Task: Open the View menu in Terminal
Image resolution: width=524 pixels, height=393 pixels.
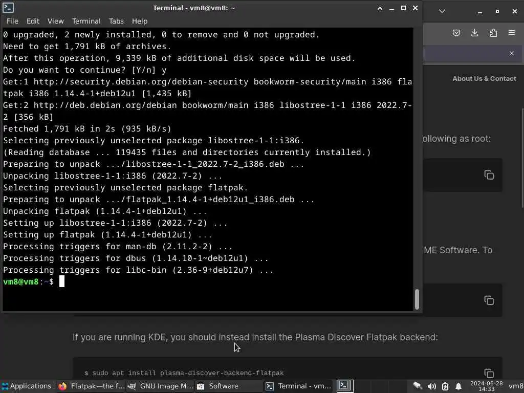Action: point(55,21)
